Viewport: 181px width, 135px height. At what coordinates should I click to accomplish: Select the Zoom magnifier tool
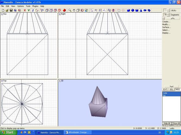(x=70, y=10)
